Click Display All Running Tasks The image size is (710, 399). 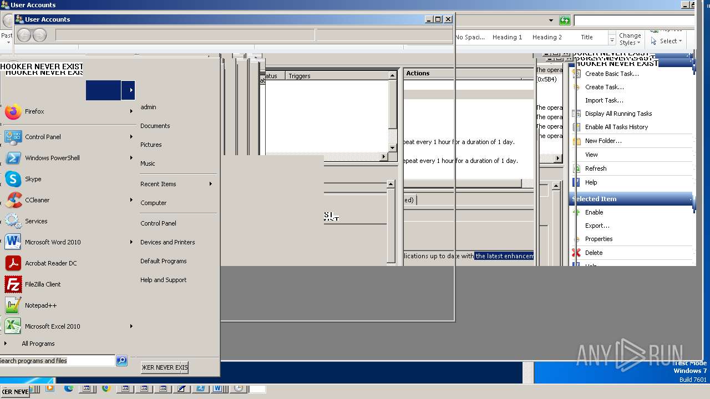point(618,114)
